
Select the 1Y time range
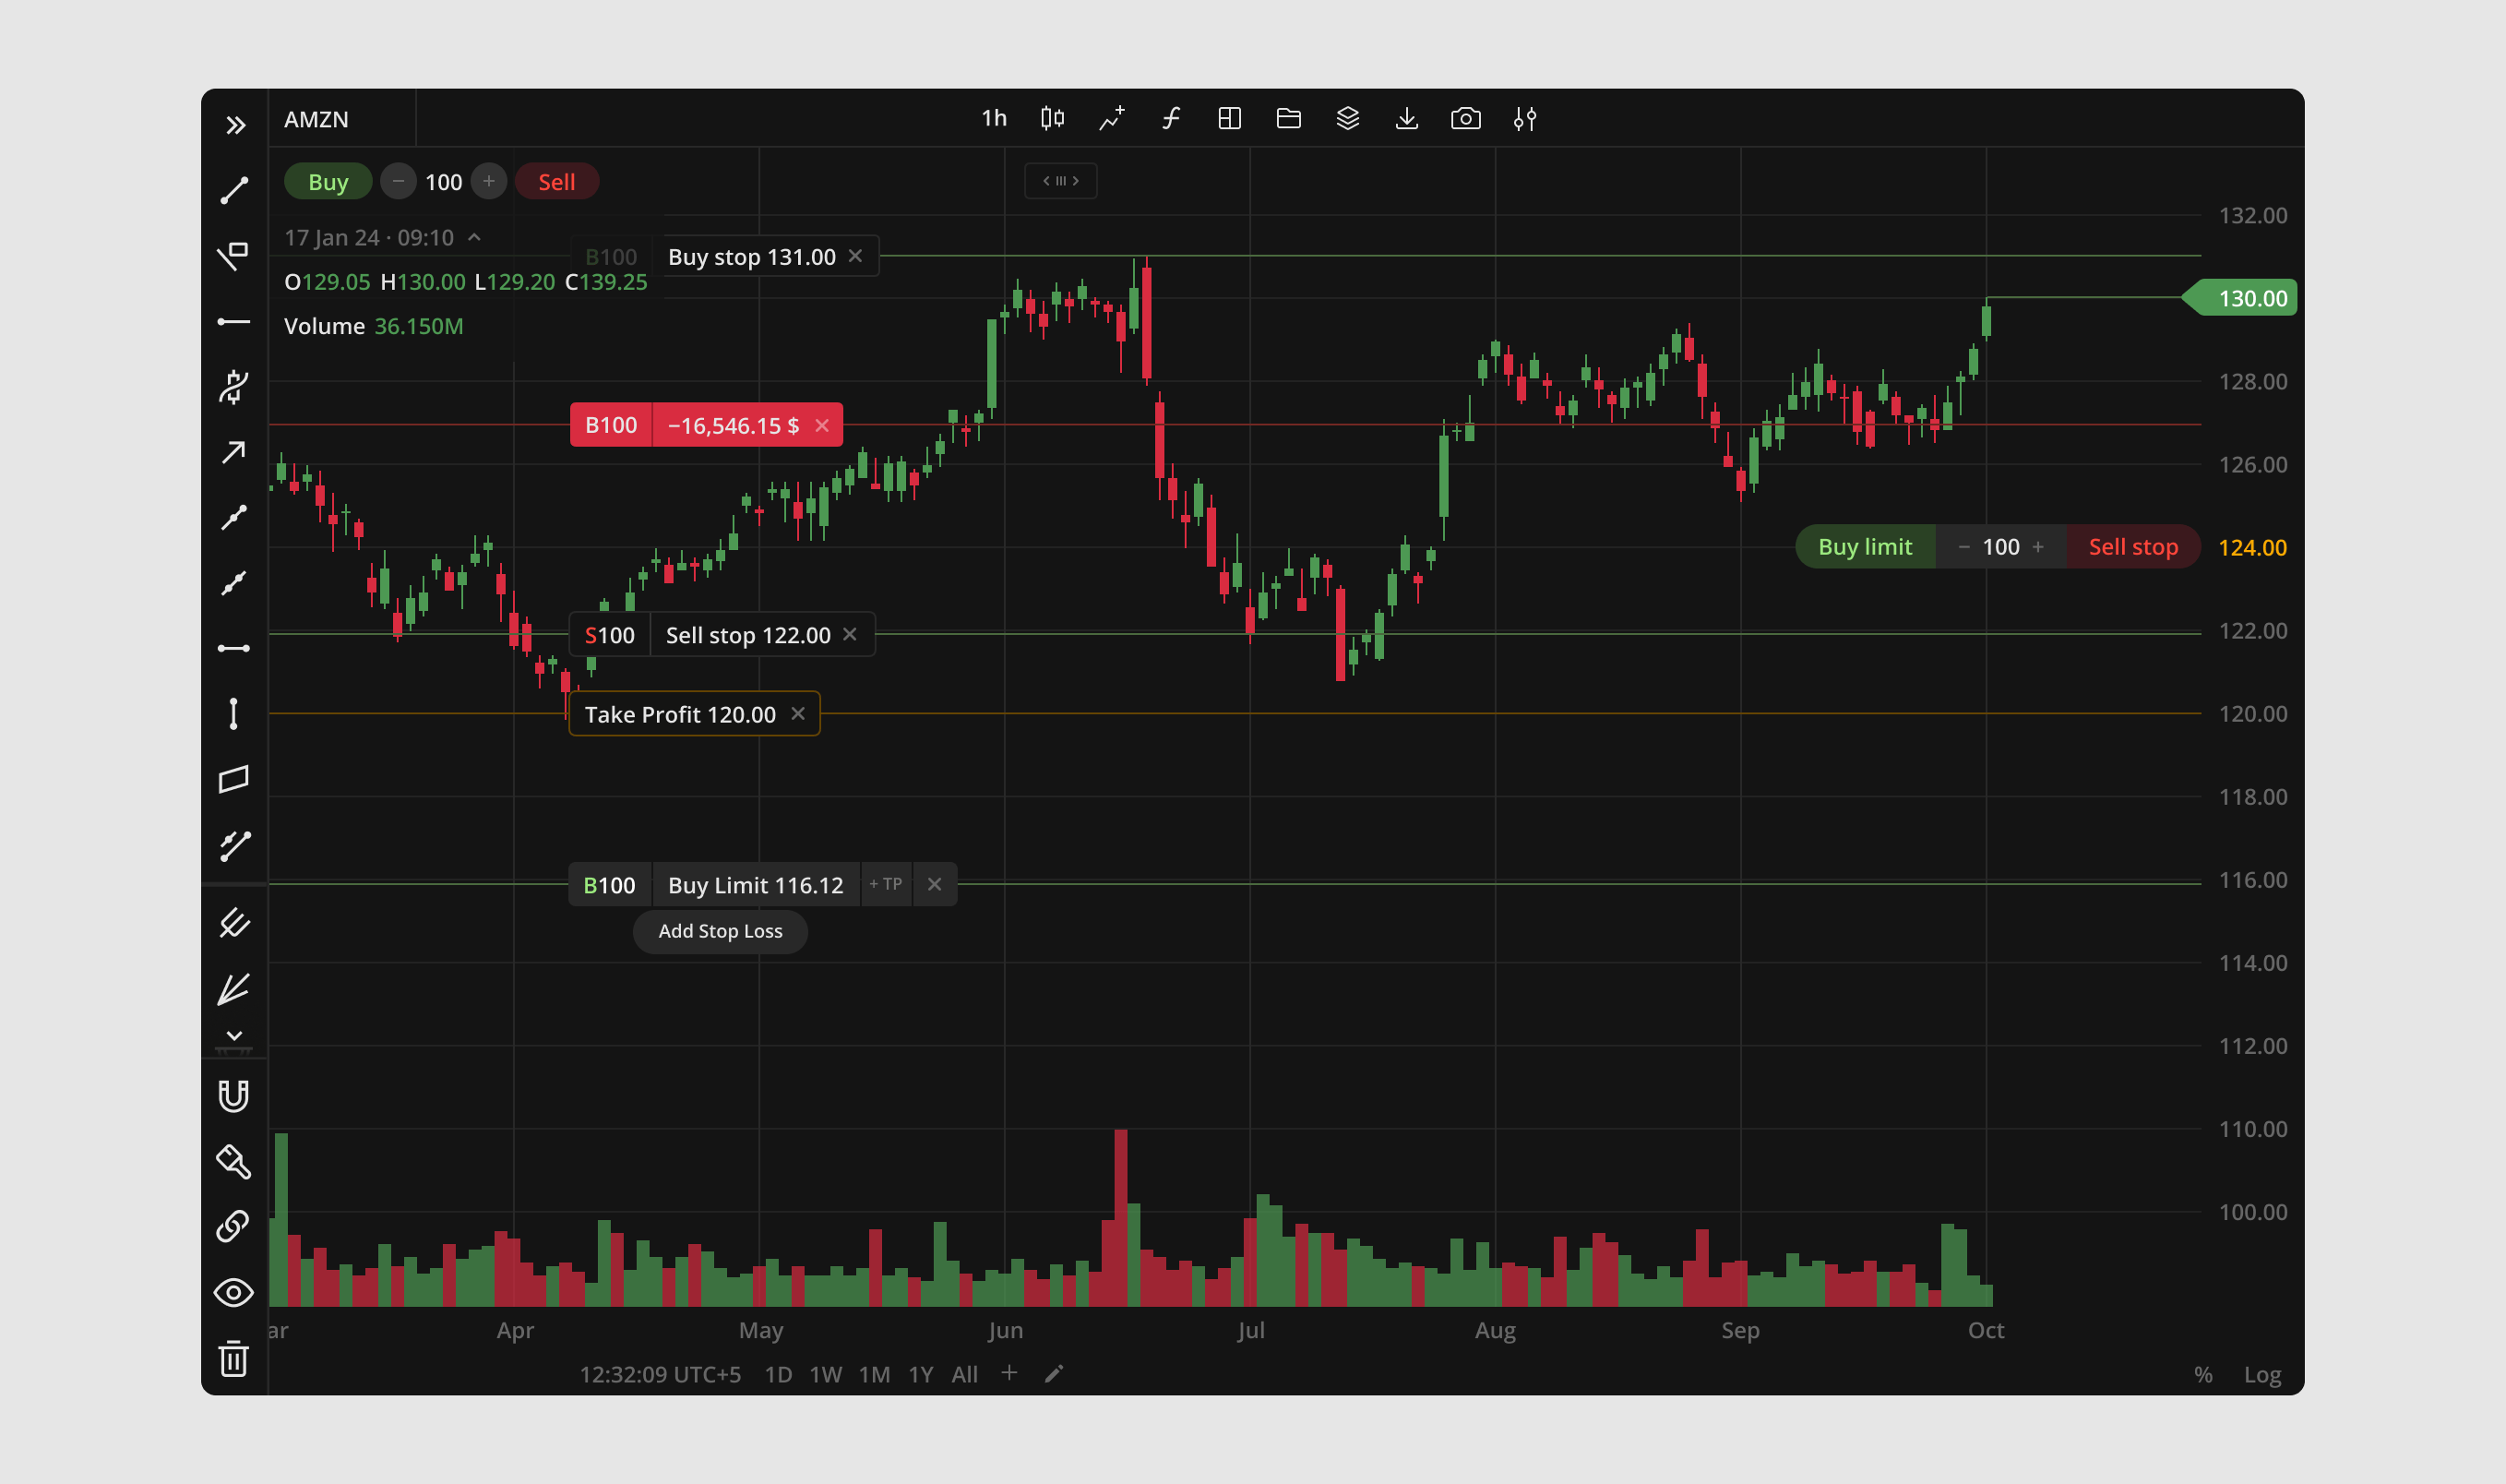(x=921, y=1374)
